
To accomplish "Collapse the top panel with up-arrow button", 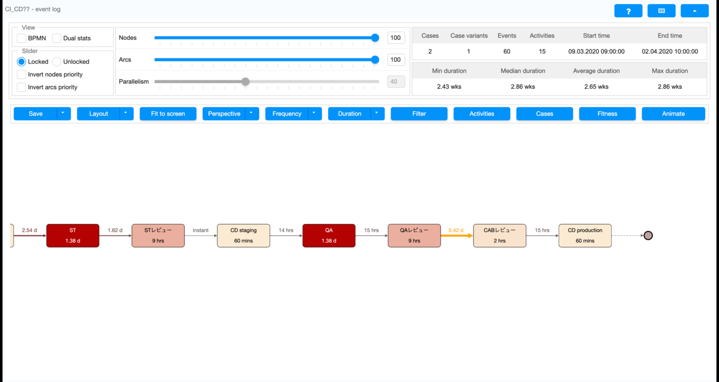I will [x=694, y=11].
